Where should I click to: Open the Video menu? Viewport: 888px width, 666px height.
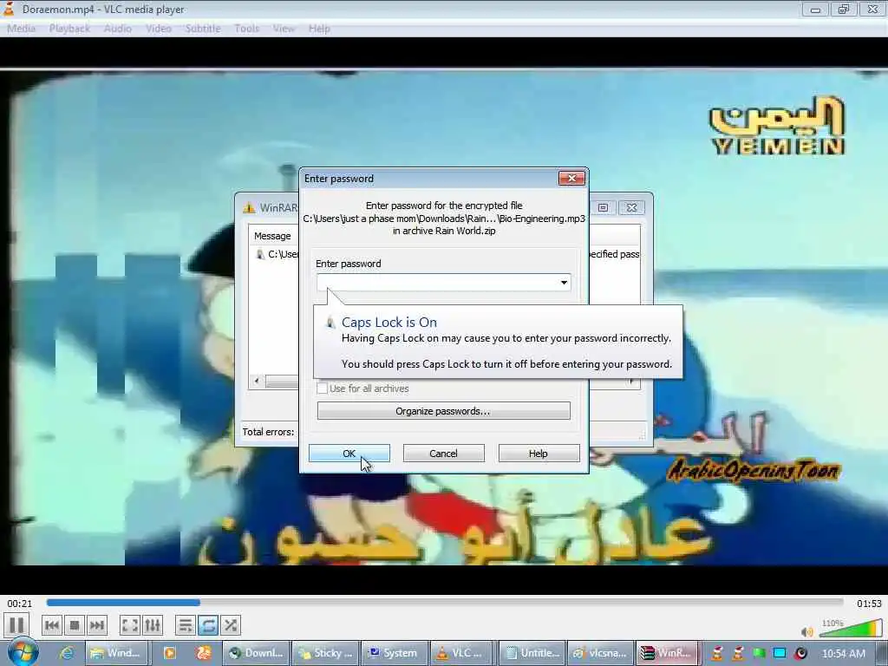point(159,29)
